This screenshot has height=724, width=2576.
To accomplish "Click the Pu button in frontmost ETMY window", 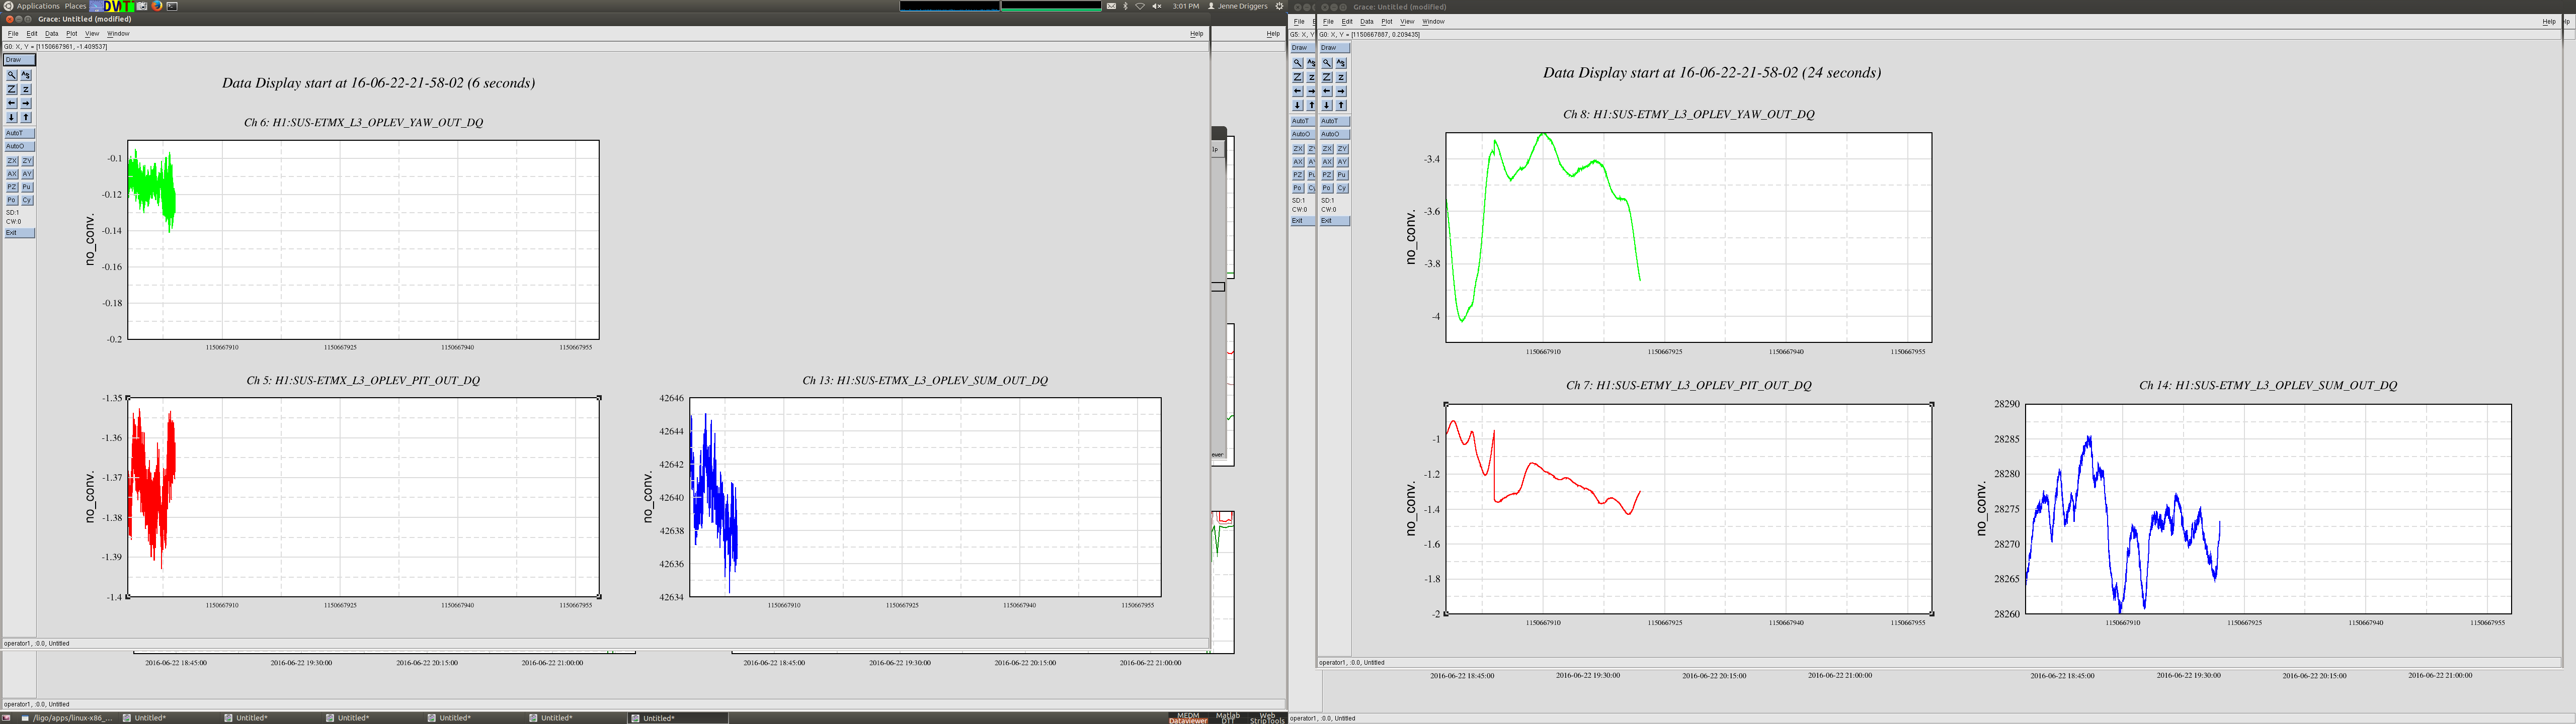I will (1342, 175).
